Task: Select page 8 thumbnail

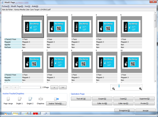Action: 82,62
